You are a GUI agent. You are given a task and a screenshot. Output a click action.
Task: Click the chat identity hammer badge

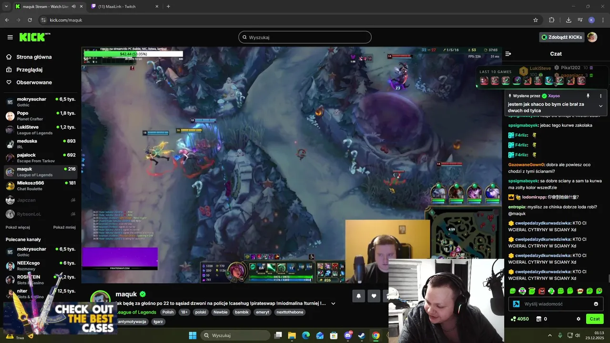tap(516, 304)
